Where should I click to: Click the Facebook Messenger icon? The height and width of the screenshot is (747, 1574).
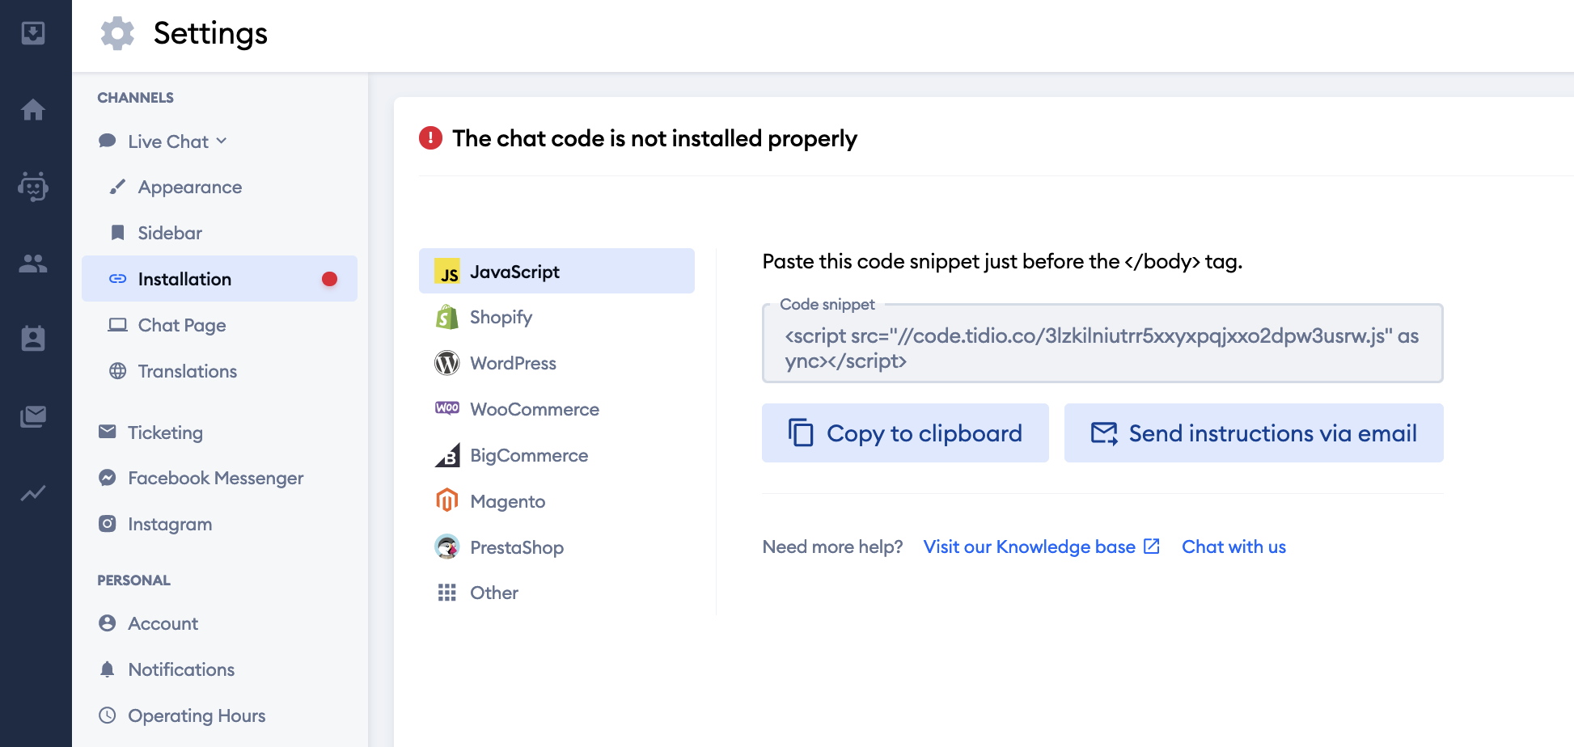107,478
